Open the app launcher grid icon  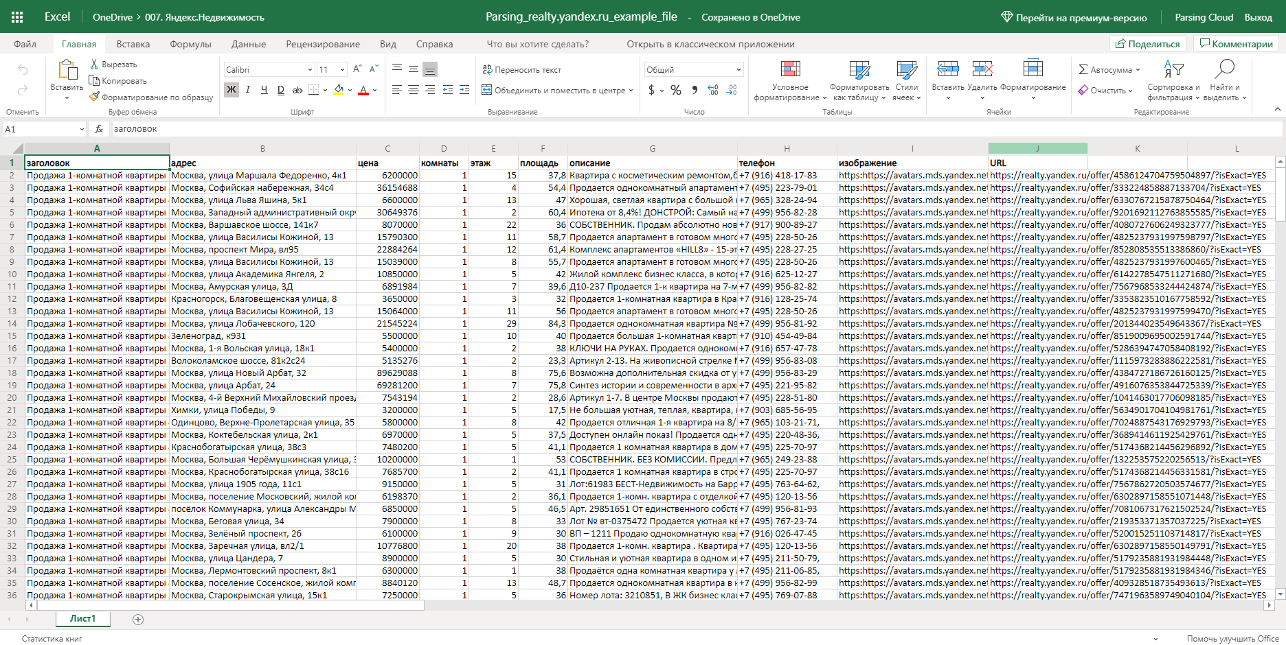click(x=17, y=17)
